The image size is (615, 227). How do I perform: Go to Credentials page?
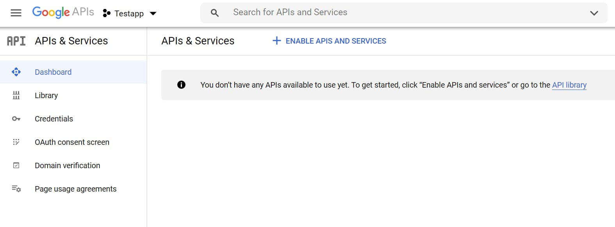[54, 119]
